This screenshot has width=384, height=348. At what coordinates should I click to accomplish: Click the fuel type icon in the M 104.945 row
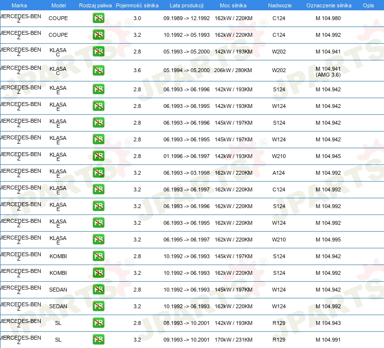tap(99, 156)
